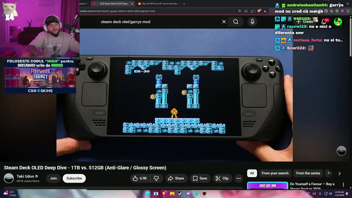Image resolution: width=352 pixels, height=198 pixels.
Task: Open Task View on the taskbar
Action: 156,194
